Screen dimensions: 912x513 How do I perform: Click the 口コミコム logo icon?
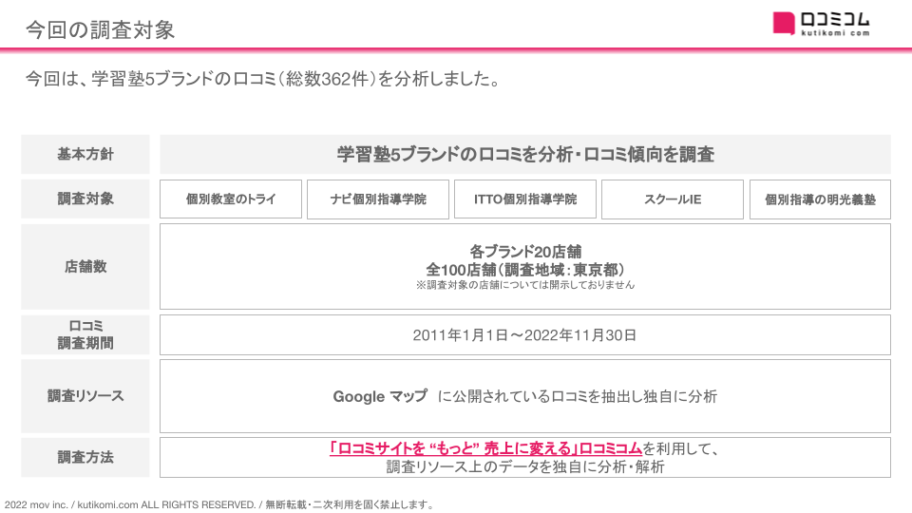[x=821, y=24]
